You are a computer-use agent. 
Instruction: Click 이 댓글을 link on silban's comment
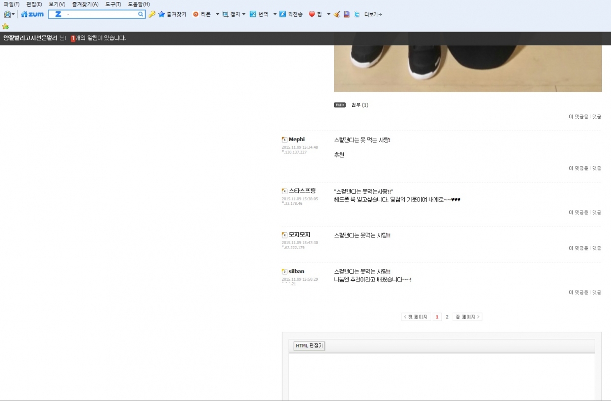(x=578, y=292)
